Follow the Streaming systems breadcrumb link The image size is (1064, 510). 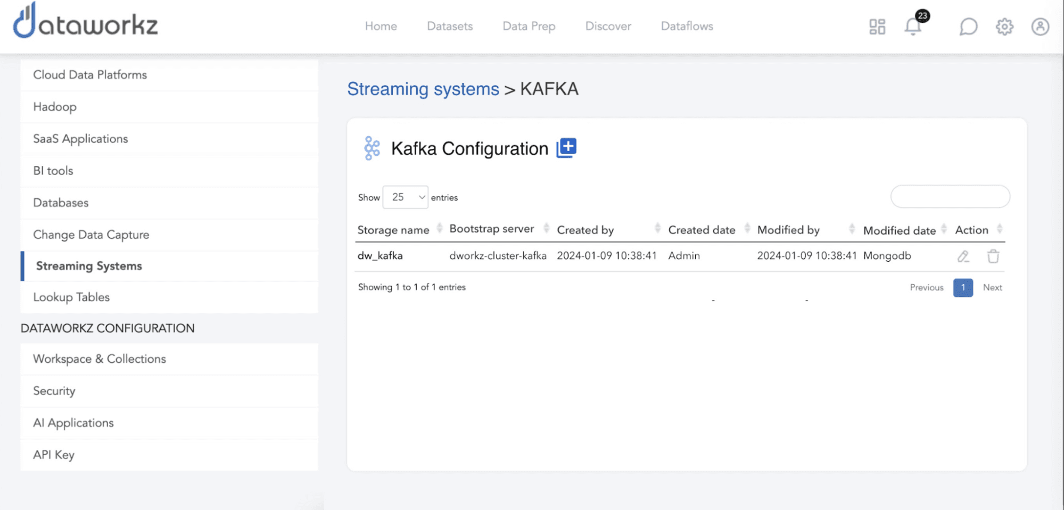click(423, 89)
